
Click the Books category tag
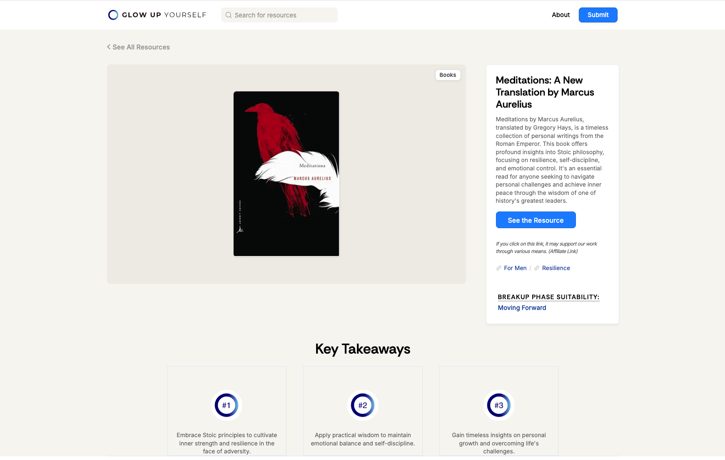[x=448, y=75]
